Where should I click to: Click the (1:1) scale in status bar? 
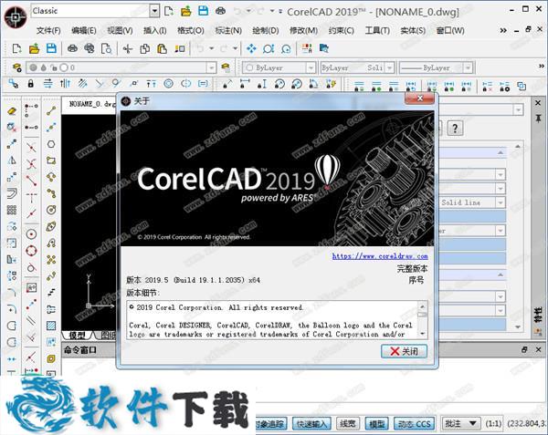493,423
